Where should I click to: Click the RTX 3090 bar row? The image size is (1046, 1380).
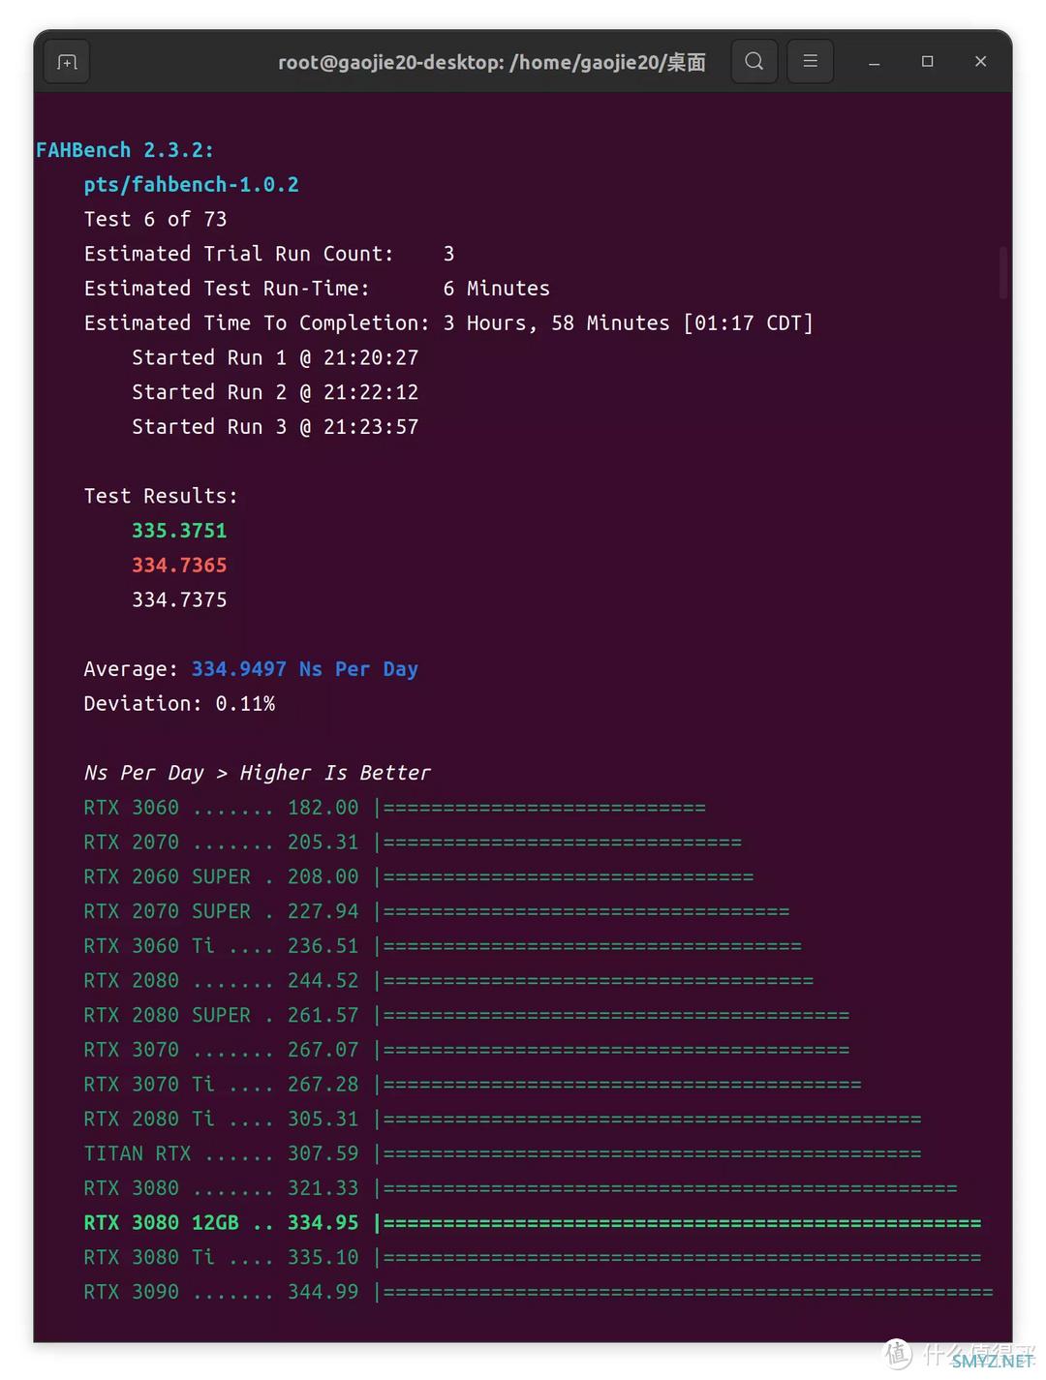click(x=538, y=1292)
